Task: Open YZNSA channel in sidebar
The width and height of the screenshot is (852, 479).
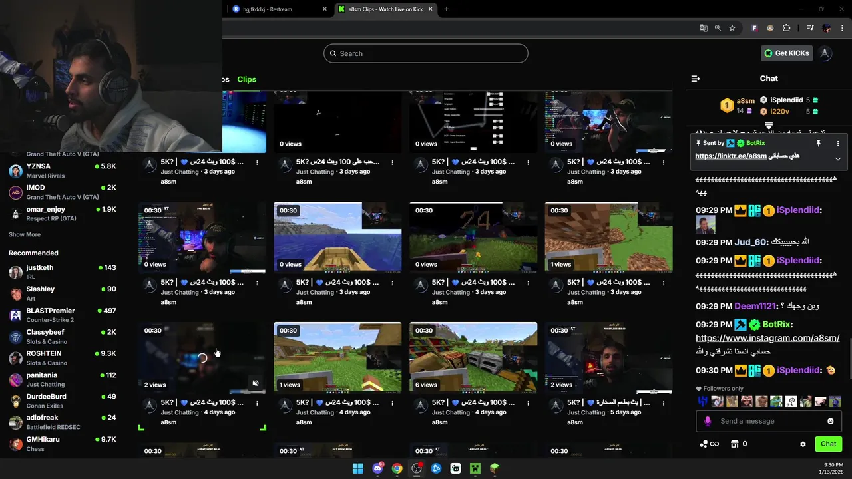Action: (63, 171)
